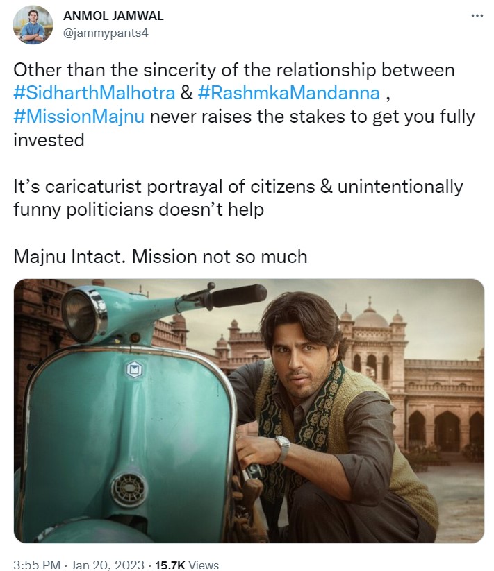
Task: Click the scooter's front badge emblem
Action: (133, 370)
